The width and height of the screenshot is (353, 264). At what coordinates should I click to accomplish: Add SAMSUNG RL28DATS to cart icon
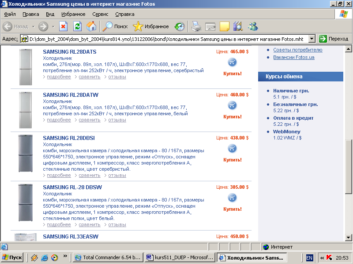coord(232,62)
